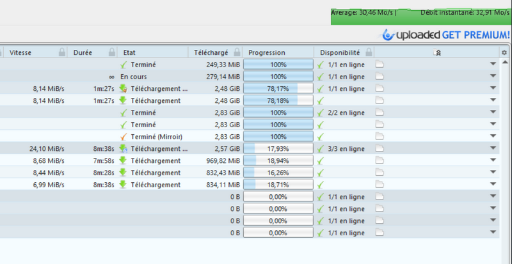Click the priority arrows icon in the last column header
The height and width of the screenshot is (264, 512).
coord(437,52)
